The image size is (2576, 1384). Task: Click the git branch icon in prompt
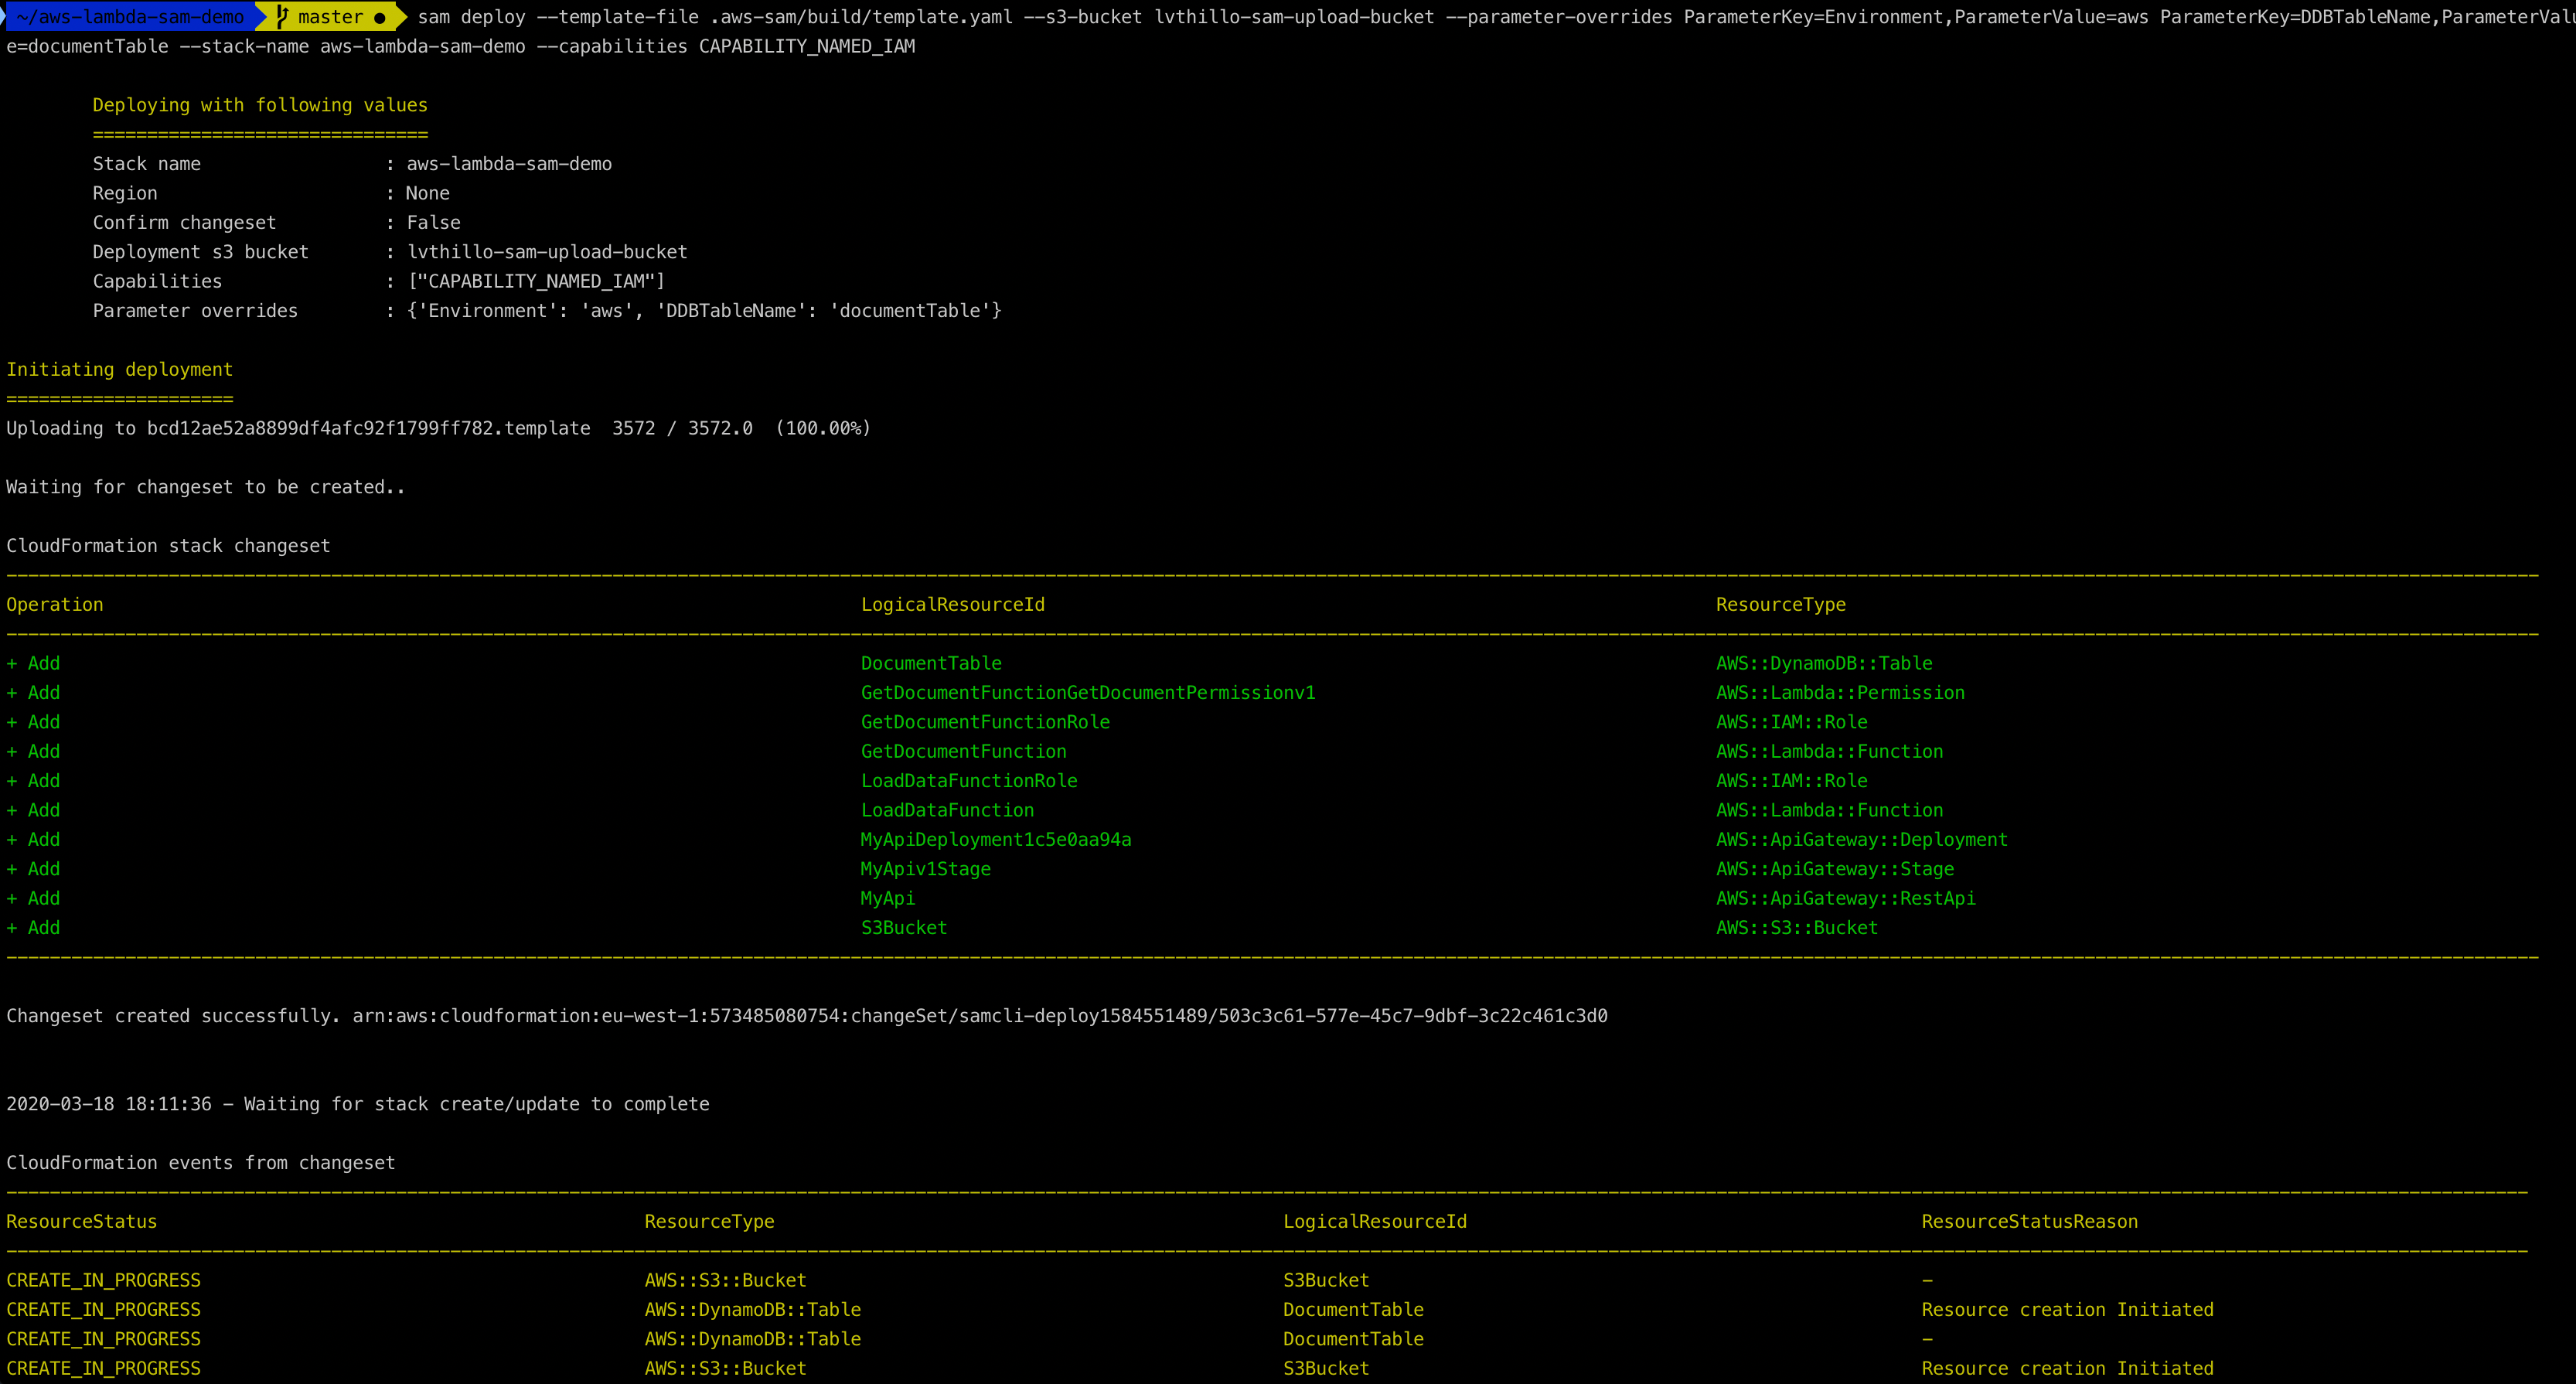282,17
